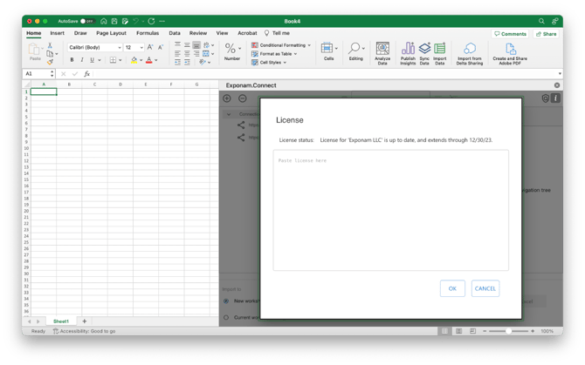Select the Current worksheet radio button
This screenshot has width=585, height=365.
[226, 317]
